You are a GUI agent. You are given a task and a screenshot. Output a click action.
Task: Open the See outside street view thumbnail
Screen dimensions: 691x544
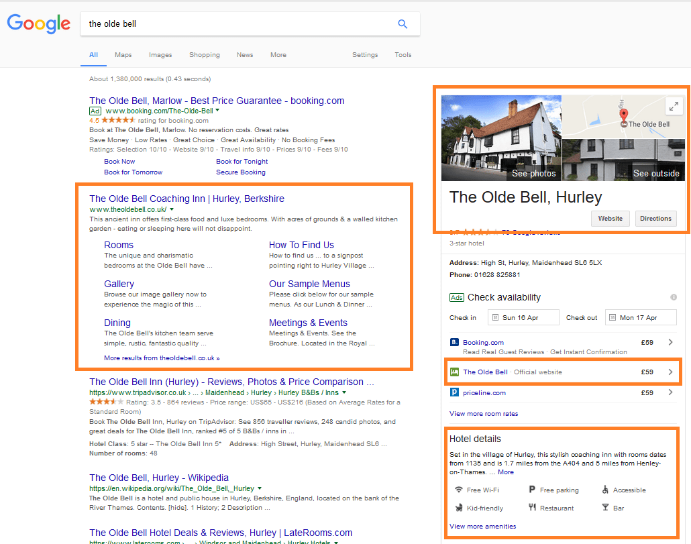[x=623, y=160]
